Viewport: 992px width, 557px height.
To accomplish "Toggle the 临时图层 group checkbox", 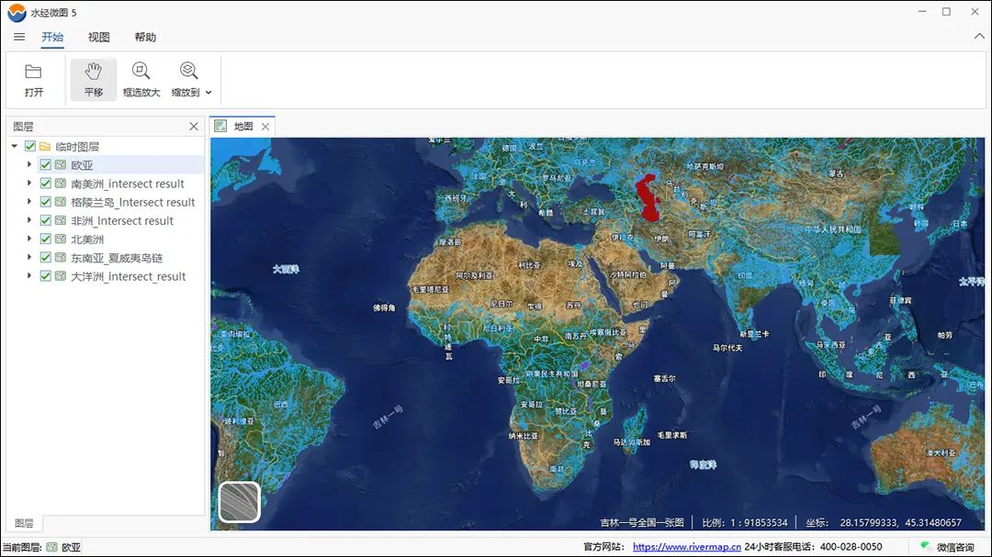I will [29, 146].
